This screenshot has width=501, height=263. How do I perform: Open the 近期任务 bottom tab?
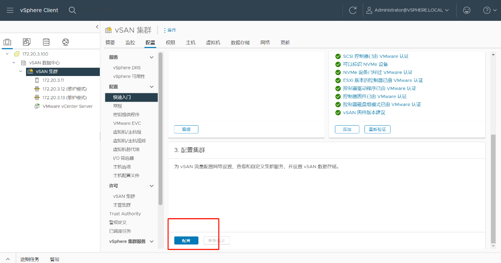[30, 259]
